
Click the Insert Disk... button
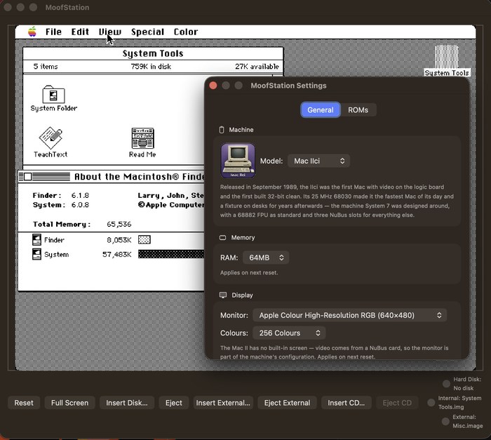pos(127,403)
